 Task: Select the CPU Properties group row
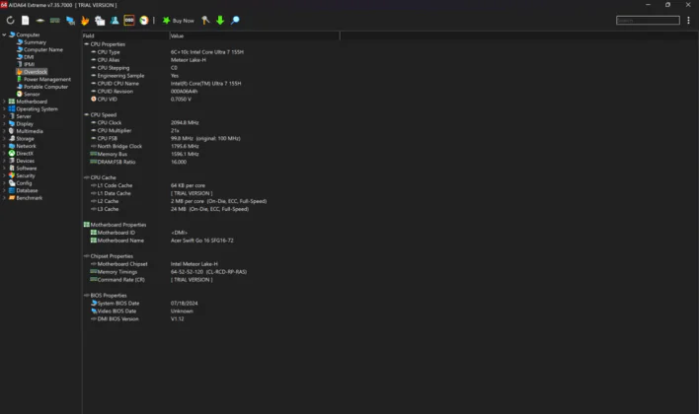click(x=108, y=44)
